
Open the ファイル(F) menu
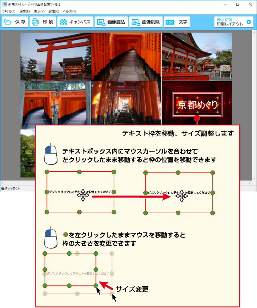8,11
